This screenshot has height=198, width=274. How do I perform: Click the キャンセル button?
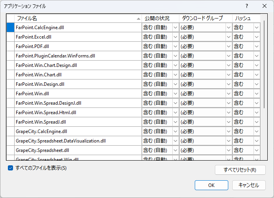pyautogui.click(x=249, y=185)
